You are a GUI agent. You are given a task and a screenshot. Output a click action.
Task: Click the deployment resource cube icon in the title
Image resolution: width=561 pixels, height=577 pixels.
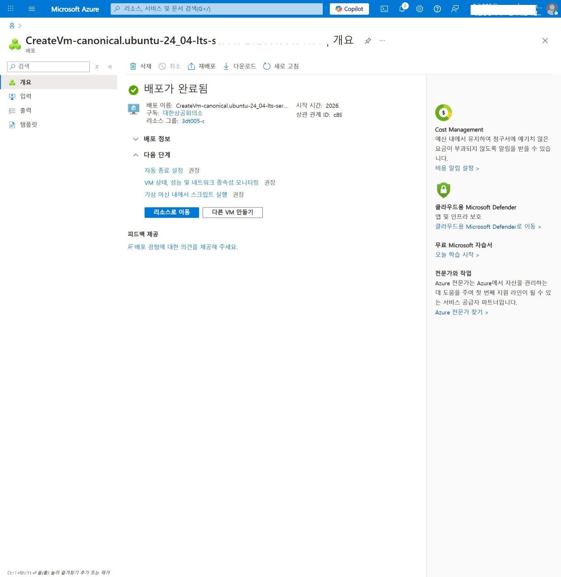[15, 44]
